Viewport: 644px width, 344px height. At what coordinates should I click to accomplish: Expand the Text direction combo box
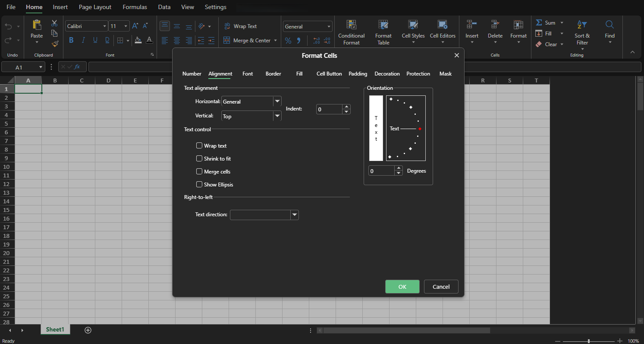point(294,215)
